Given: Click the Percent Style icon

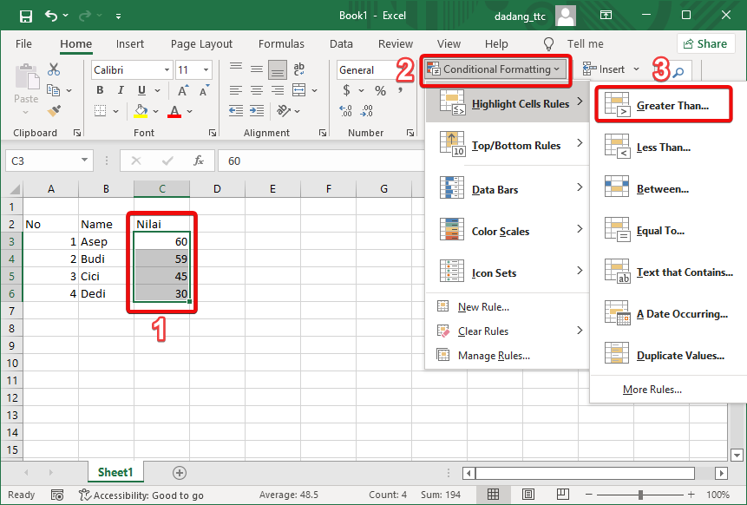Looking at the screenshot, I should 379,89.
